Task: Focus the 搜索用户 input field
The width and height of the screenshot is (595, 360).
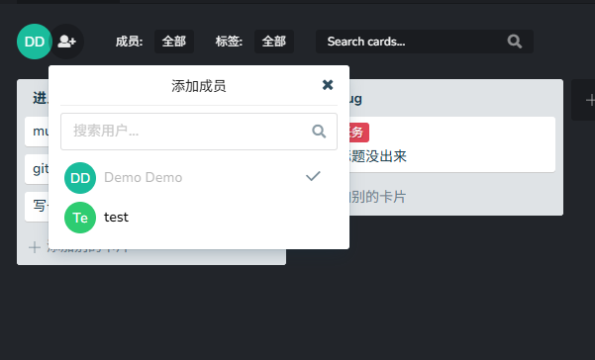Action: pyautogui.click(x=199, y=132)
